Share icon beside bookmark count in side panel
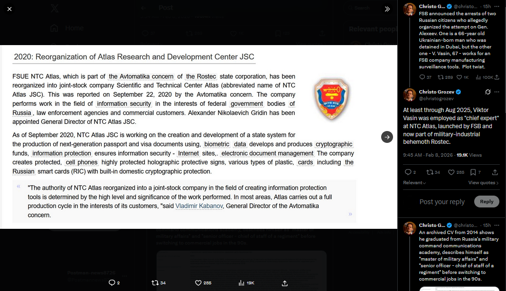 (495, 172)
